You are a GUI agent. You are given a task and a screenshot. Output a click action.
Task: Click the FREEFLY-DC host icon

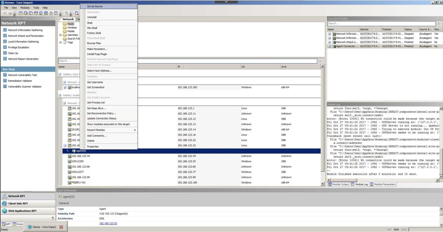tap(69, 183)
